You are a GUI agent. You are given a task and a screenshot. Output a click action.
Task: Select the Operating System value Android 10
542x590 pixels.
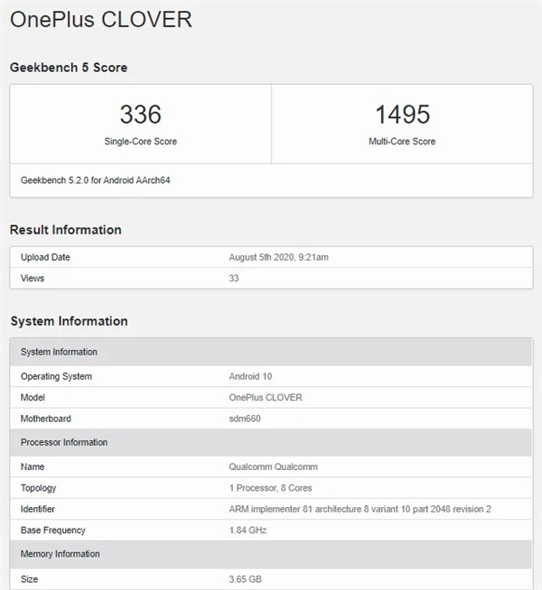pos(250,376)
